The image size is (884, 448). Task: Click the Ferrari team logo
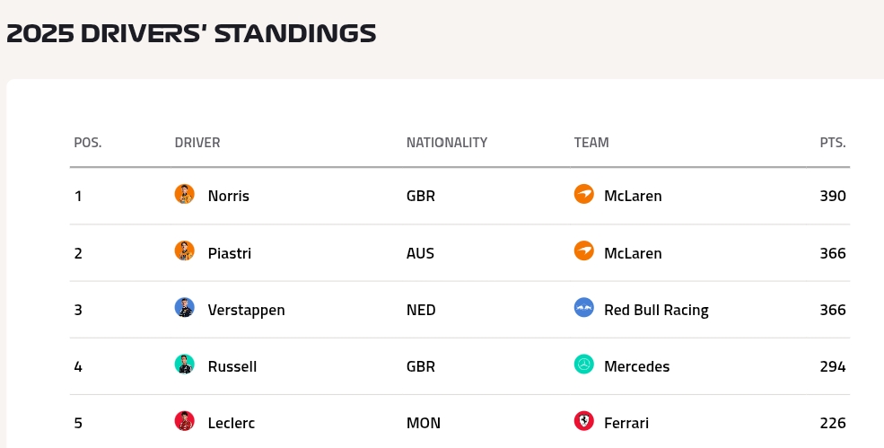[584, 421]
